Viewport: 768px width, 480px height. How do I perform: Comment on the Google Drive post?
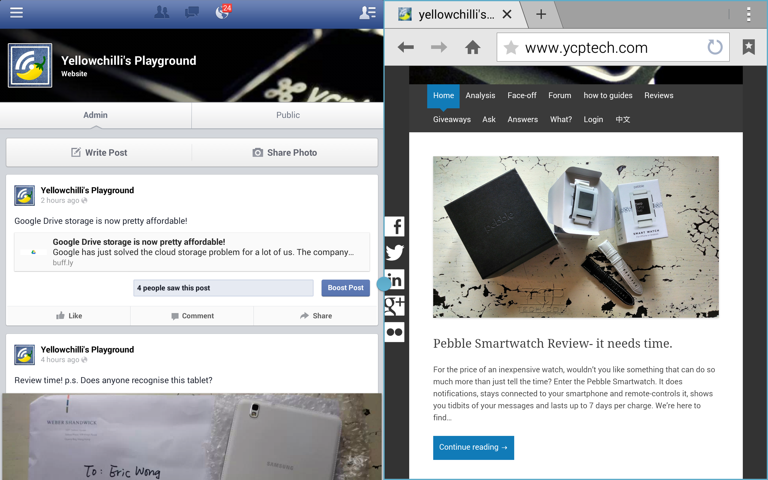tap(192, 316)
